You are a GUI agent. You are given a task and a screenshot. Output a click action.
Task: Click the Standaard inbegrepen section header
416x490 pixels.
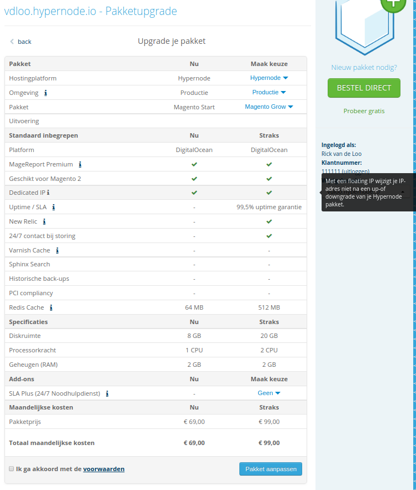tap(43, 135)
